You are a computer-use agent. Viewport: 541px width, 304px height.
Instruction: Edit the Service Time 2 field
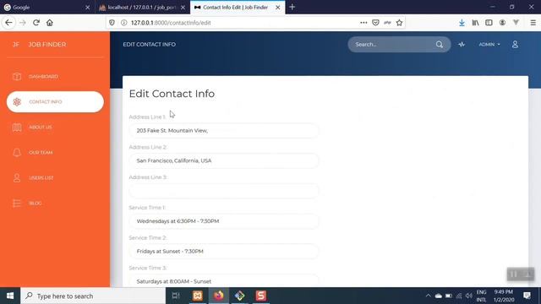224,252
